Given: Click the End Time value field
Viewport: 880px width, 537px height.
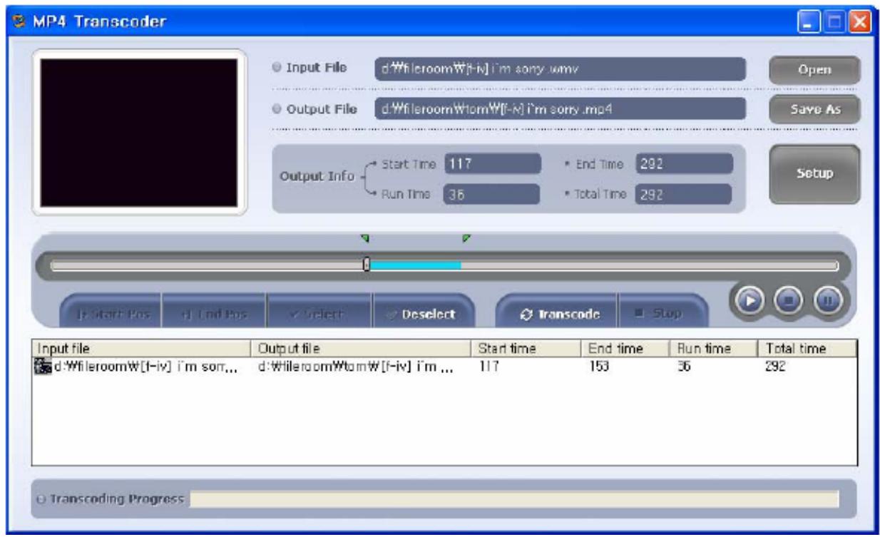Looking at the screenshot, I should 684,163.
